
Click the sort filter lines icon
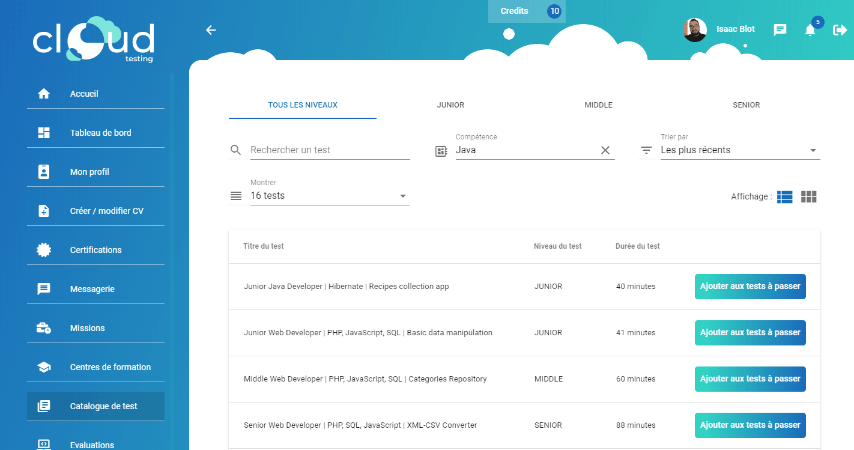click(646, 150)
